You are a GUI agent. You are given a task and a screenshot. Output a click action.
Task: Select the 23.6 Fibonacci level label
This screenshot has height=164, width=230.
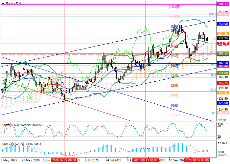213,90
